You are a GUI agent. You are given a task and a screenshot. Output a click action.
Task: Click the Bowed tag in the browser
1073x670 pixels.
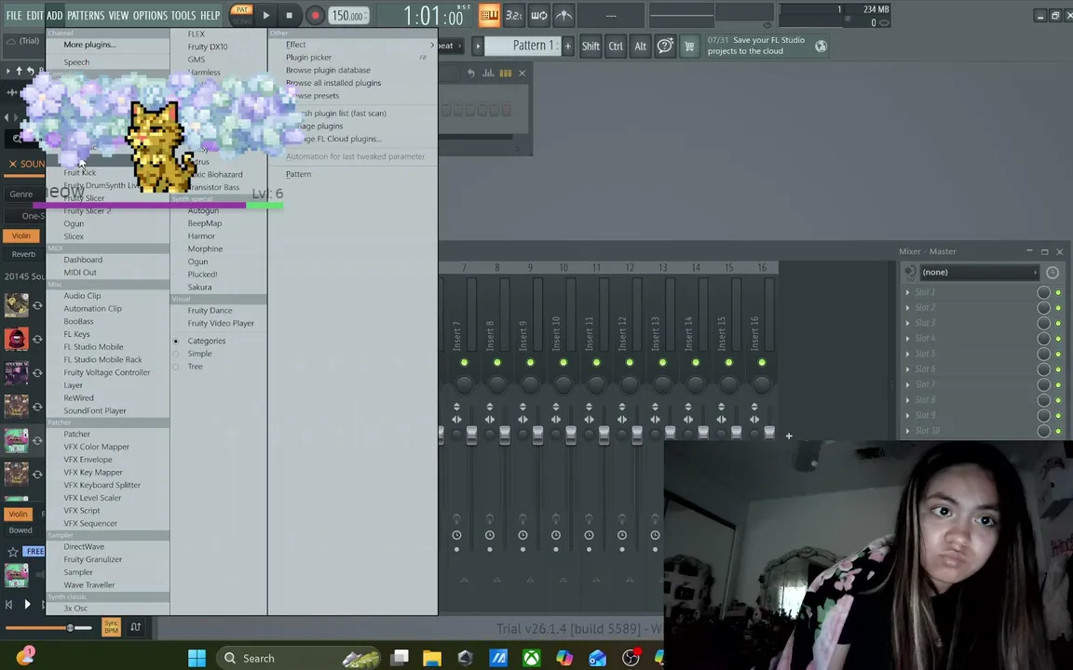point(20,530)
